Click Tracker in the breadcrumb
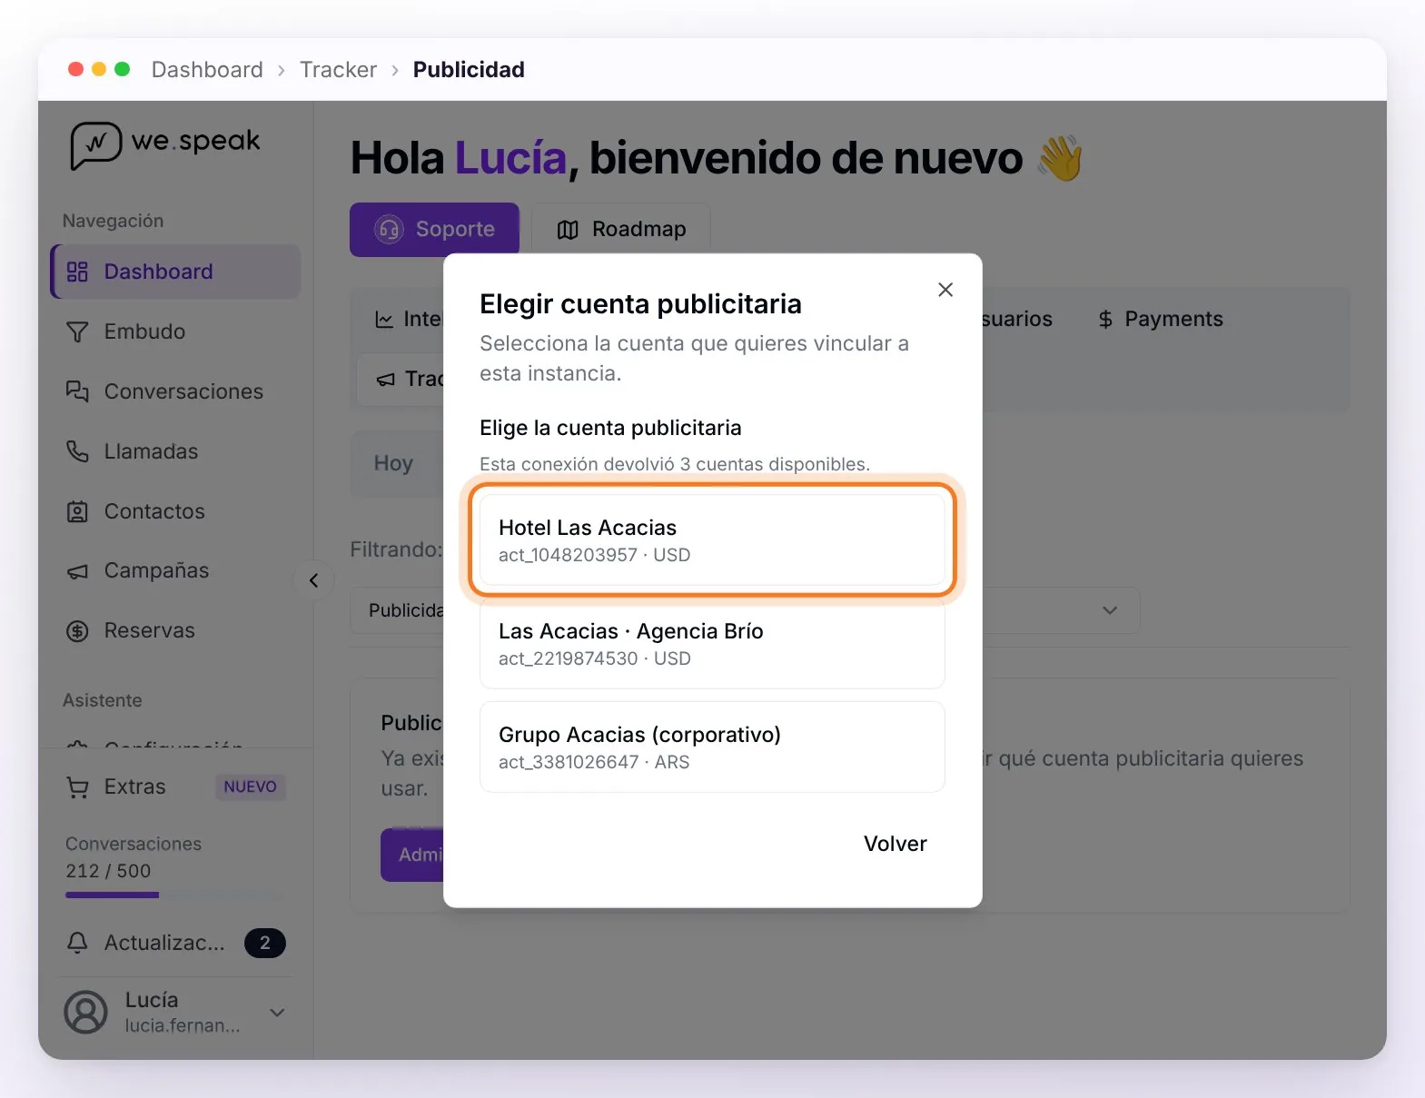 pos(339,70)
